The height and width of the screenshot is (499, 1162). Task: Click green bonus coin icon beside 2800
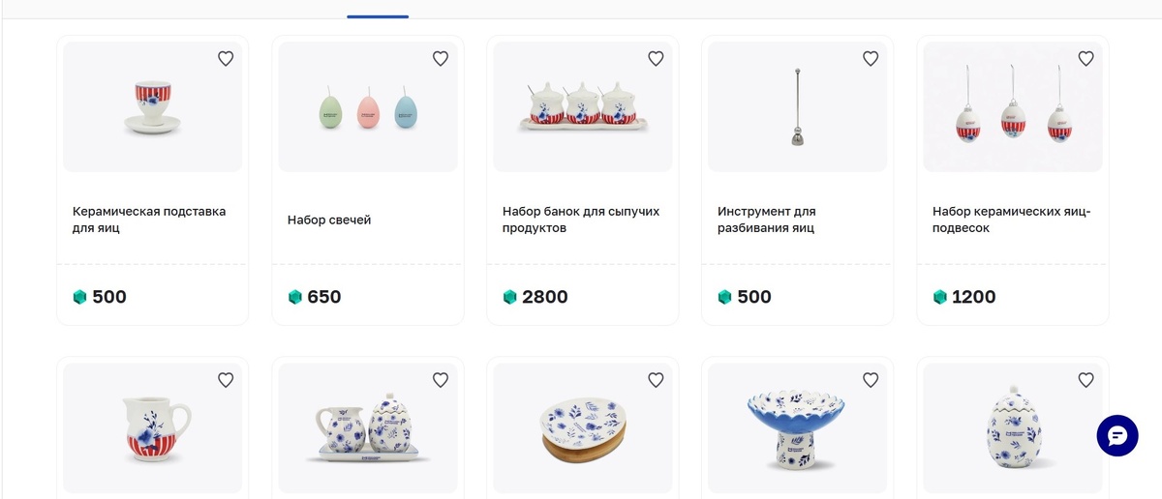pos(510,297)
